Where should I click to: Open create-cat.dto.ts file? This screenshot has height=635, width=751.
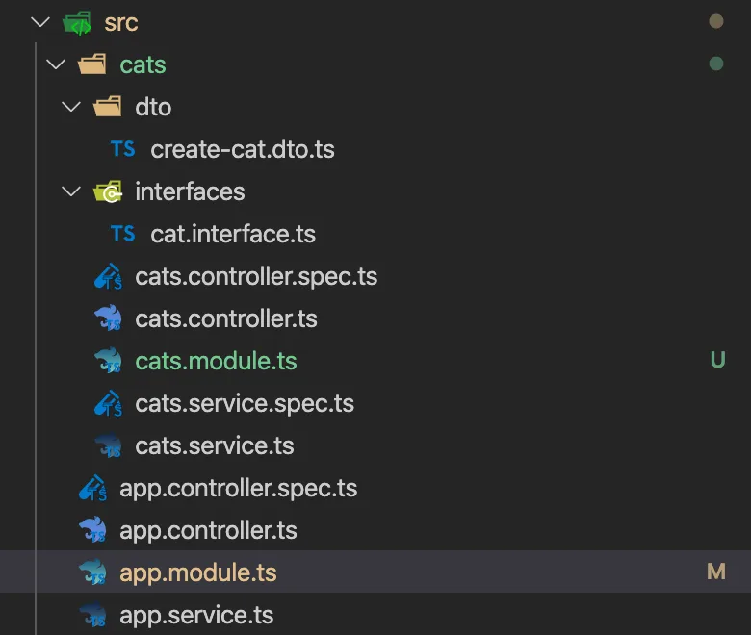pos(243,149)
